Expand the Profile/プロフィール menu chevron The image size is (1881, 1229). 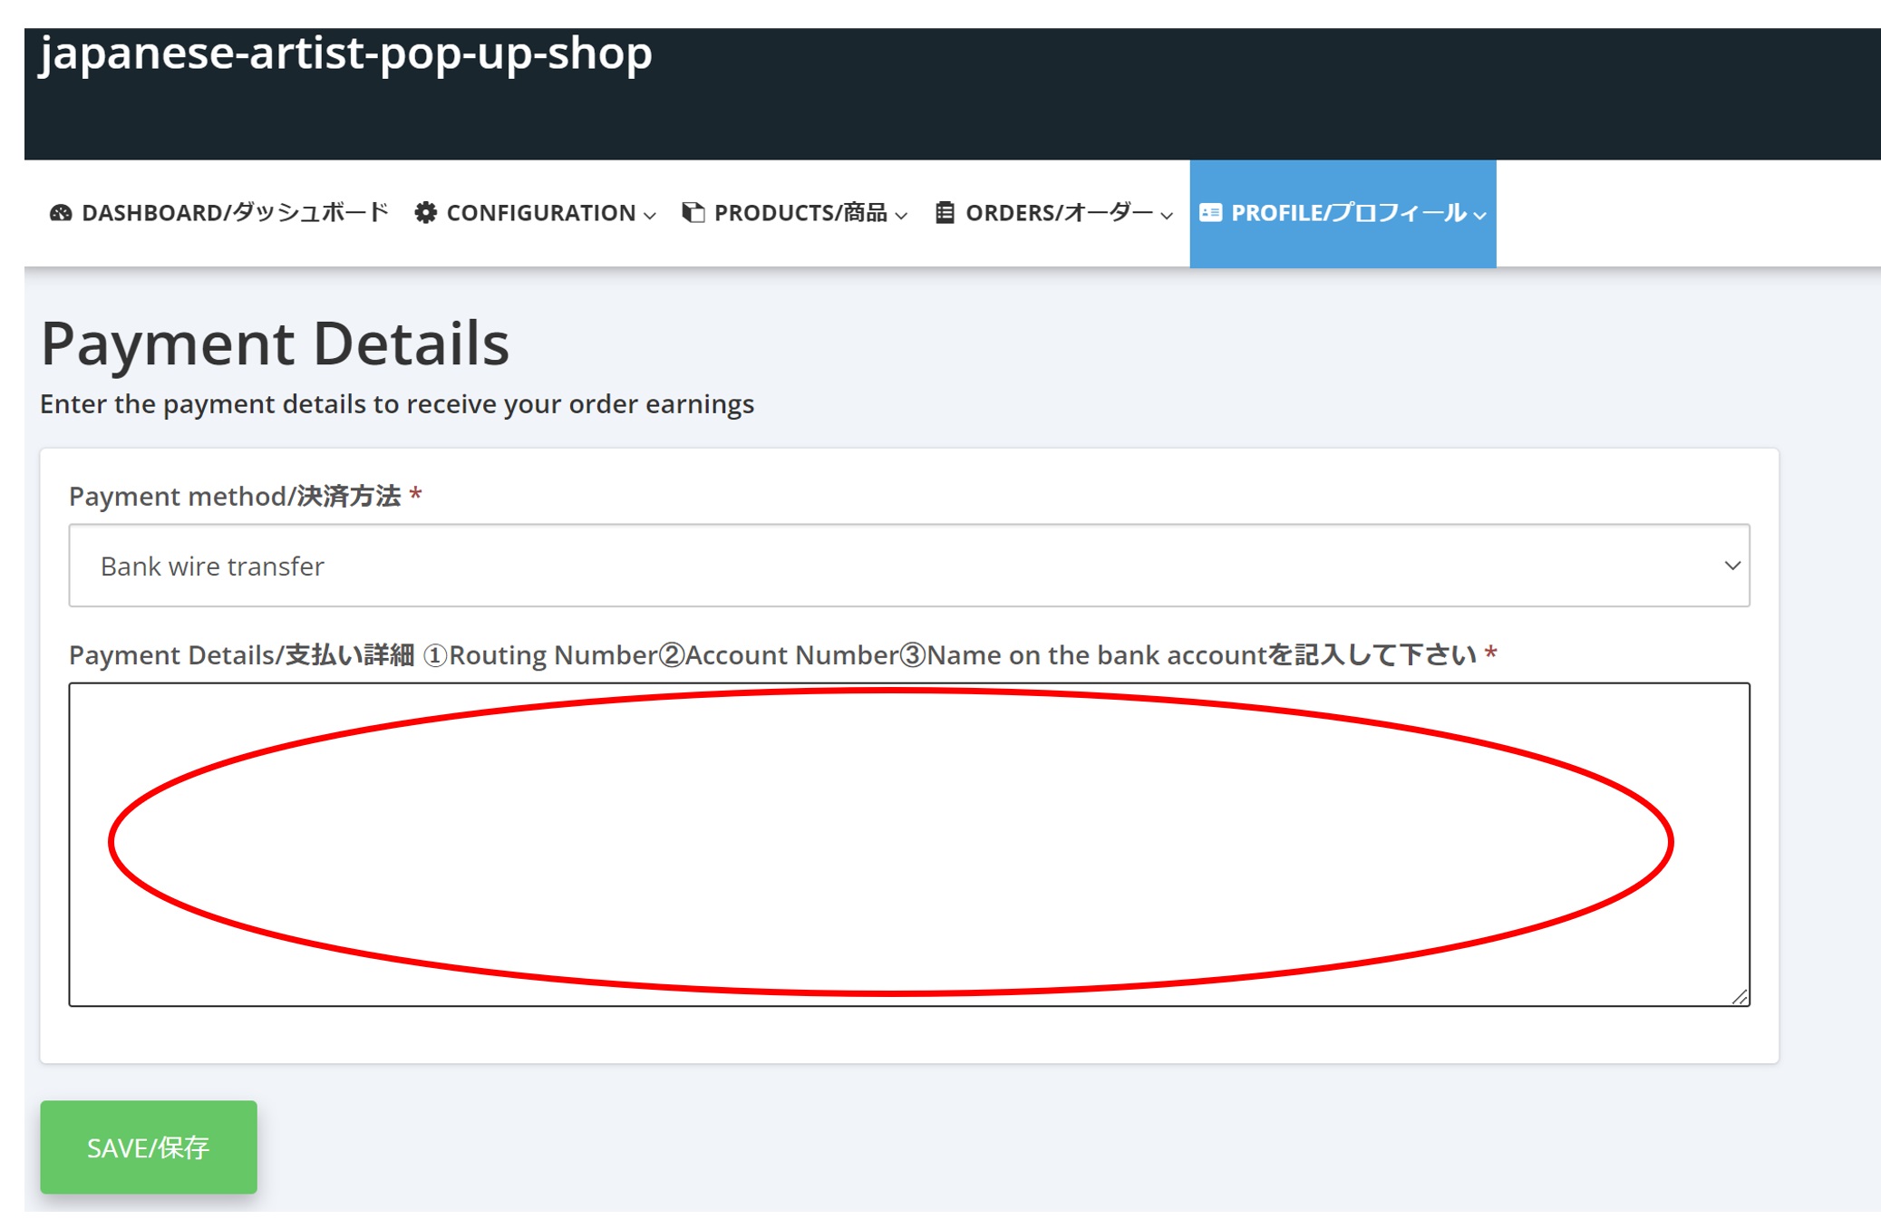(1480, 216)
